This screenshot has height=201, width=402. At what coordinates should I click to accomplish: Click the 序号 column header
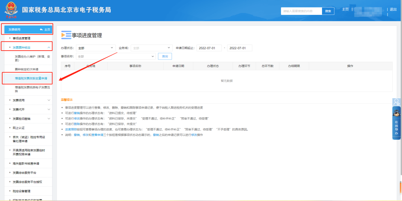[x=68, y=66]
